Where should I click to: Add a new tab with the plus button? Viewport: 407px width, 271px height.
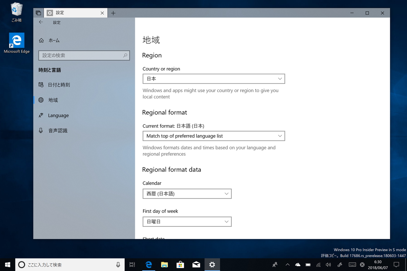[113, 13]
